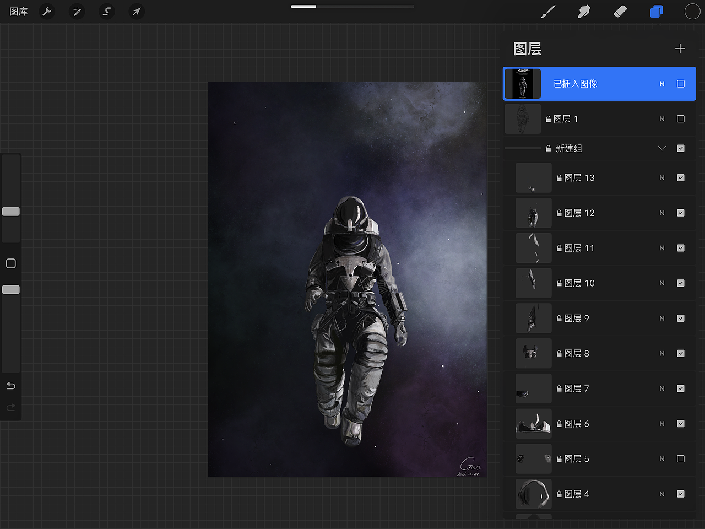The width and height of the screenshot is (705, 529).
Task: Open the Actions wrench menu
Action: coord(47,11)
